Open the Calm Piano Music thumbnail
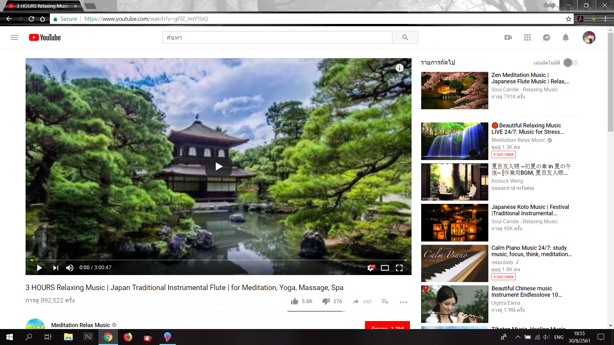Screen dimensions: 614x345 (x=454, y=263)
